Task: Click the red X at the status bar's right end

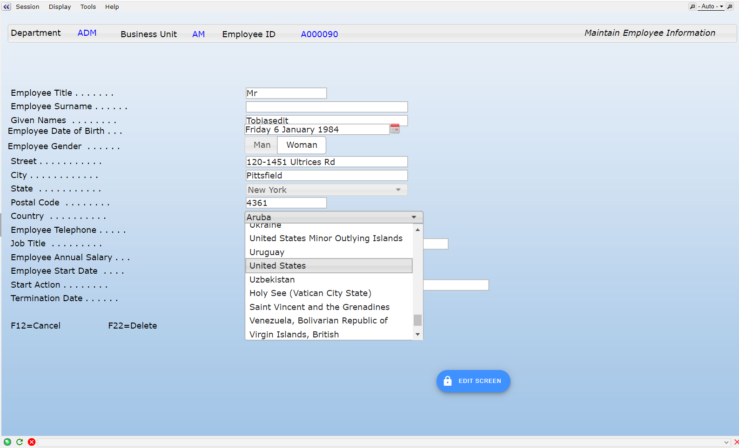Action: click(736, 442)
